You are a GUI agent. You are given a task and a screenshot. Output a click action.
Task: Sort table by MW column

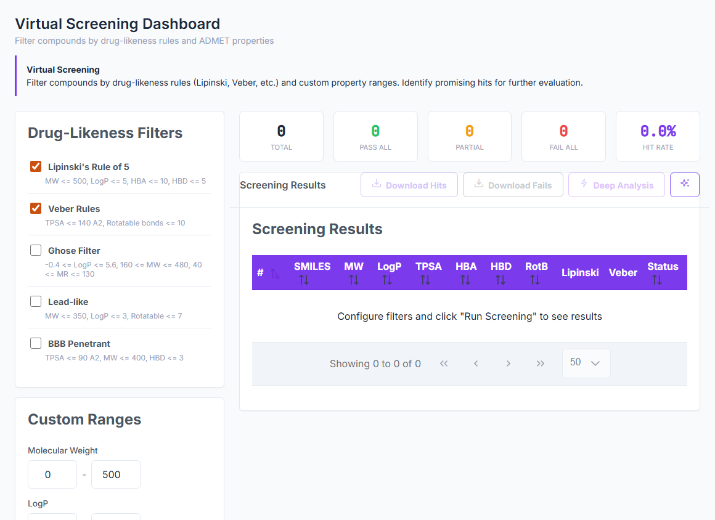click(x=354, y=280)
